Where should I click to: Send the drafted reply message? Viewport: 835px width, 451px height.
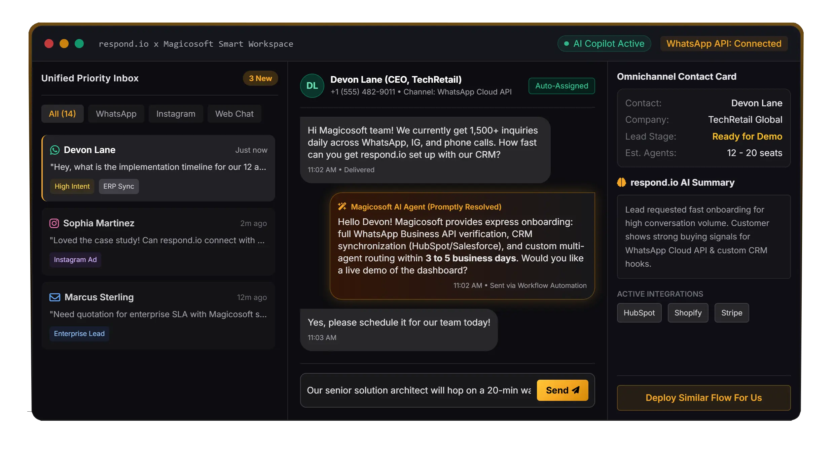(x=562, y=390)
